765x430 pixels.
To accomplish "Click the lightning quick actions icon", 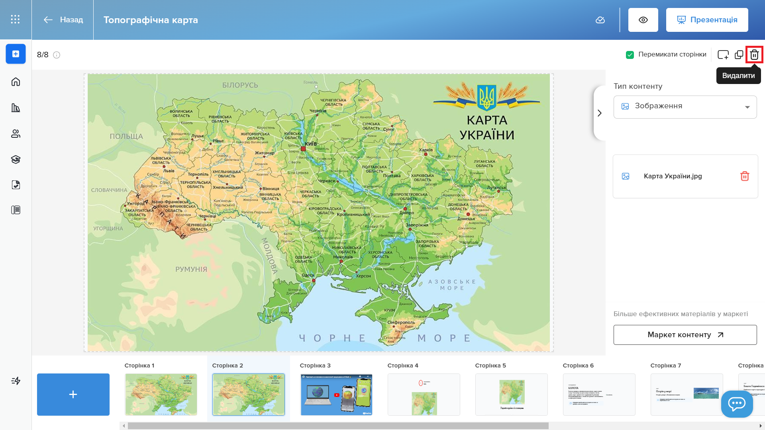I will [x=16, y=381].
